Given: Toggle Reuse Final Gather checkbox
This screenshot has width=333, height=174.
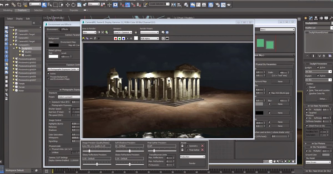Looking at the screenshot, I should coord(187,150).
